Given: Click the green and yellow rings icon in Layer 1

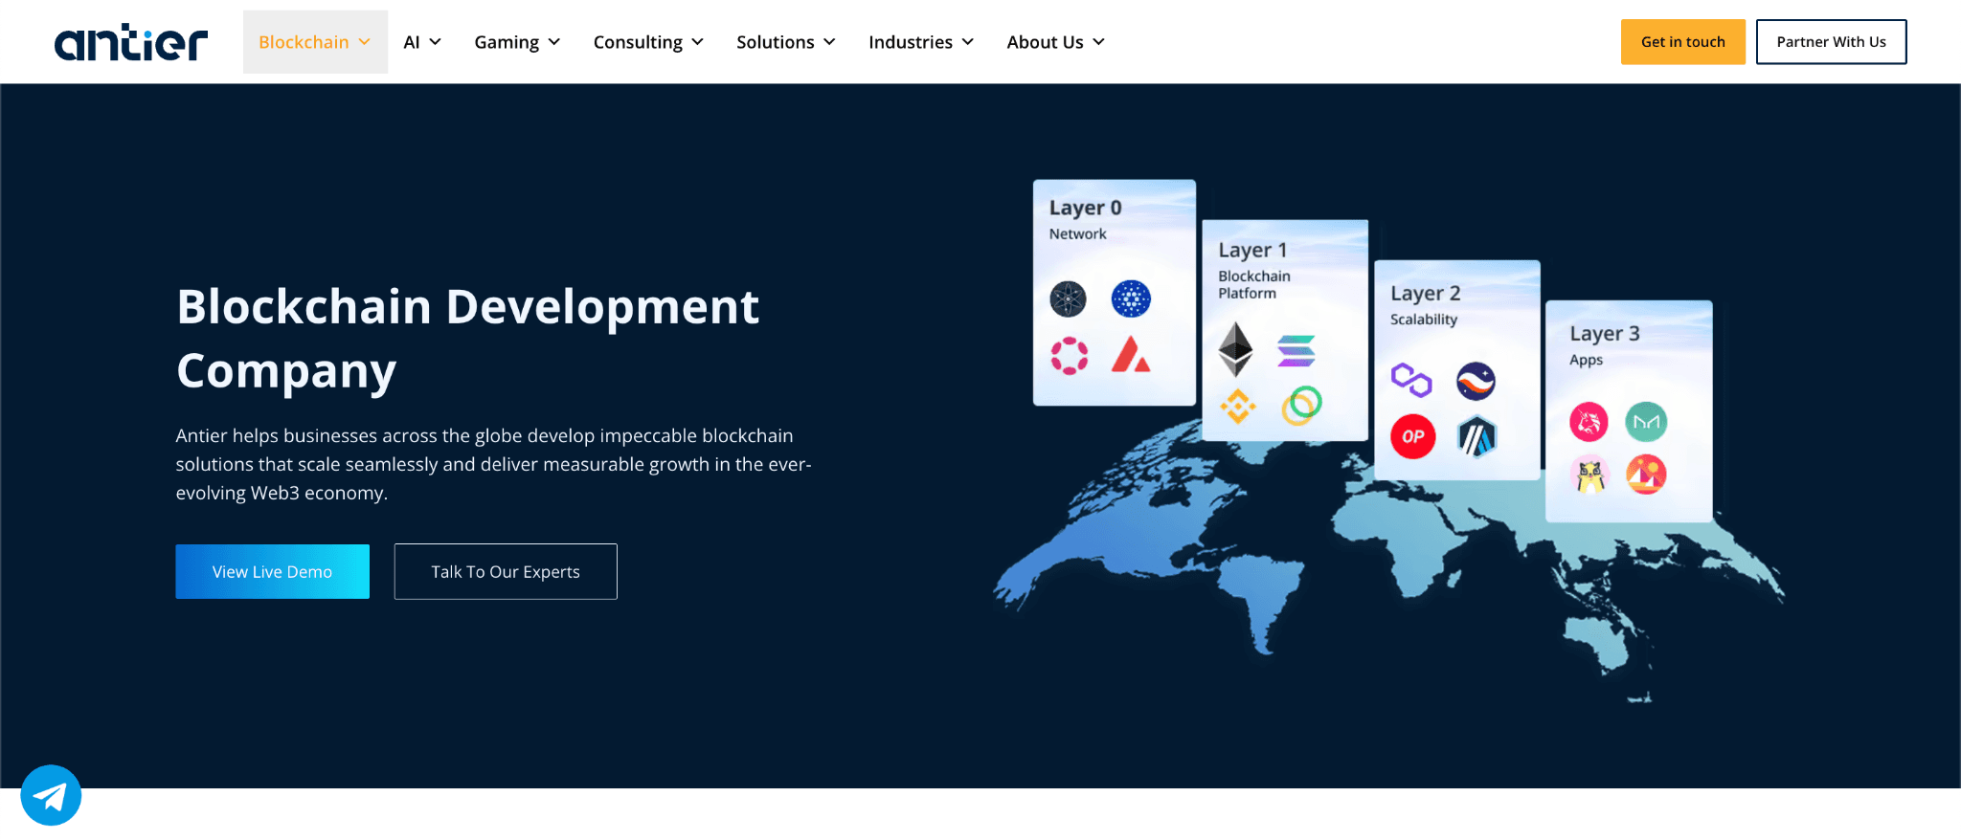Looking at the screenshot, I should click(x=1301, y=406).
